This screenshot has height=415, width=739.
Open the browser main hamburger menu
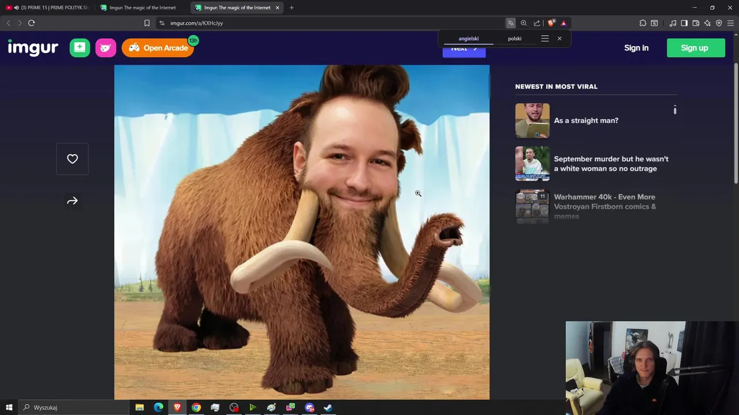730,23
